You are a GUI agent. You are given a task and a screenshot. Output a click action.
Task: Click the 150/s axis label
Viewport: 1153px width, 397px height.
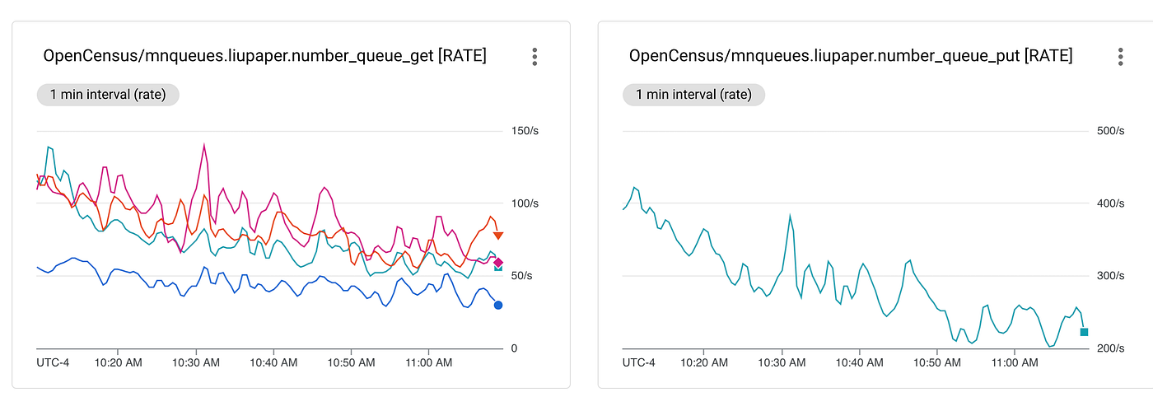[525, 131]
